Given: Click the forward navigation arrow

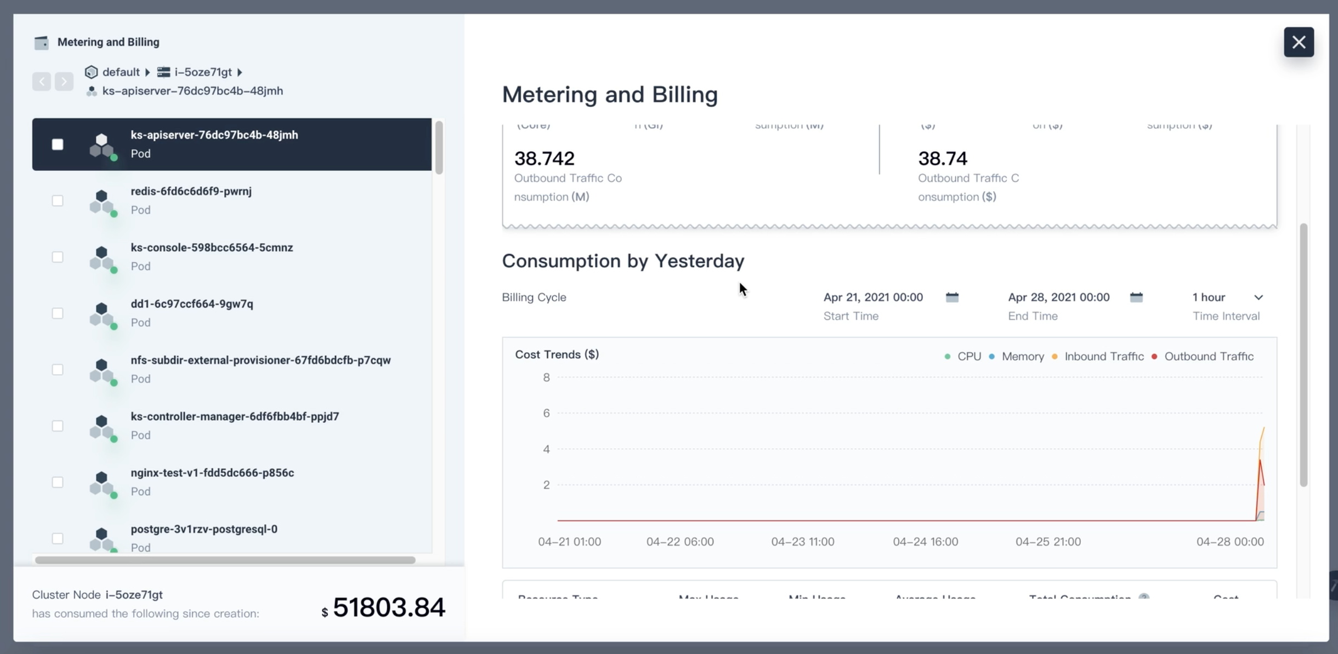Looking at the screenshot, I should (64, 81).
